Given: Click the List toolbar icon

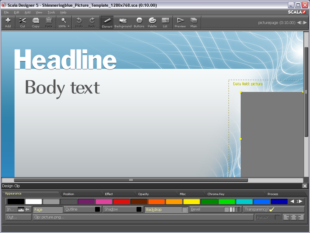Looking at the screenshot, I should (165, 22).
